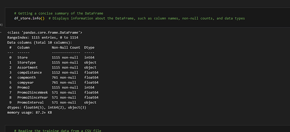Click the PromoInterval column name

click(30, 102)
